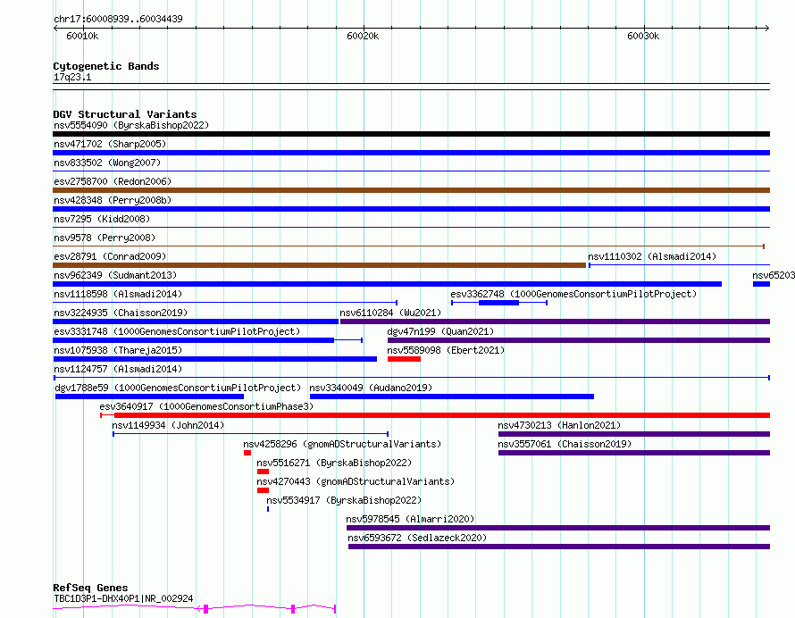The width and height of the screenshot is (795, 618).
Task: Click the DGV Structural Variants track title
Action: [x=125, y=114]
